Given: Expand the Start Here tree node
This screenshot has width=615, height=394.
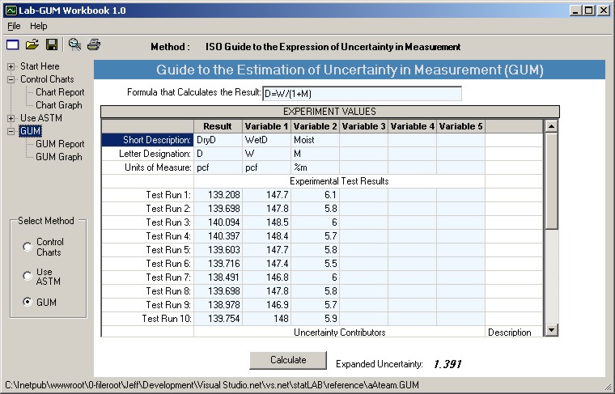Looking at the screenshot, I should (x=11, y=66).
